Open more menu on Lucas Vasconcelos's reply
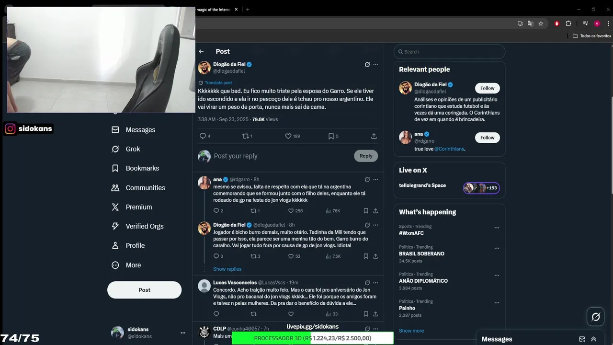The image size is (613, 345). tap(375, 283)
